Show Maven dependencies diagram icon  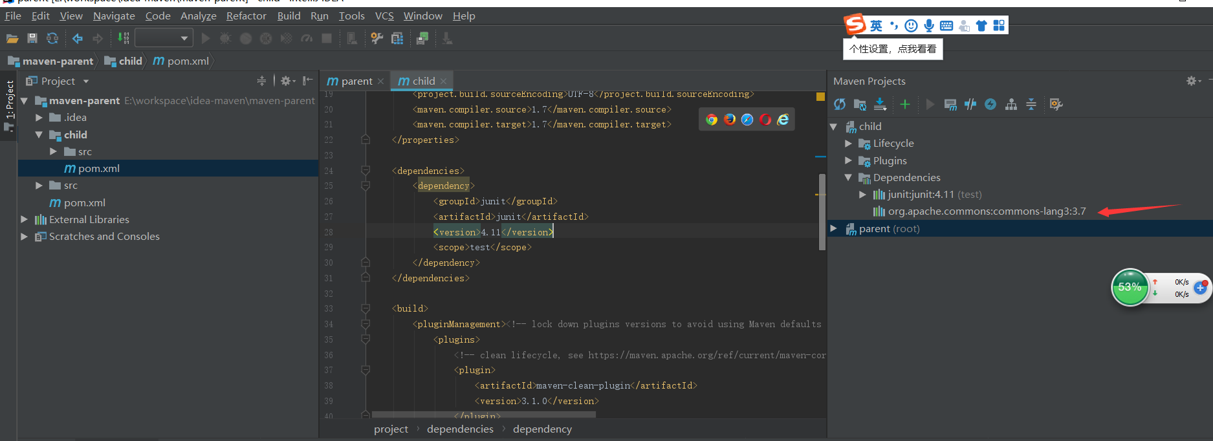[1011, 104]
